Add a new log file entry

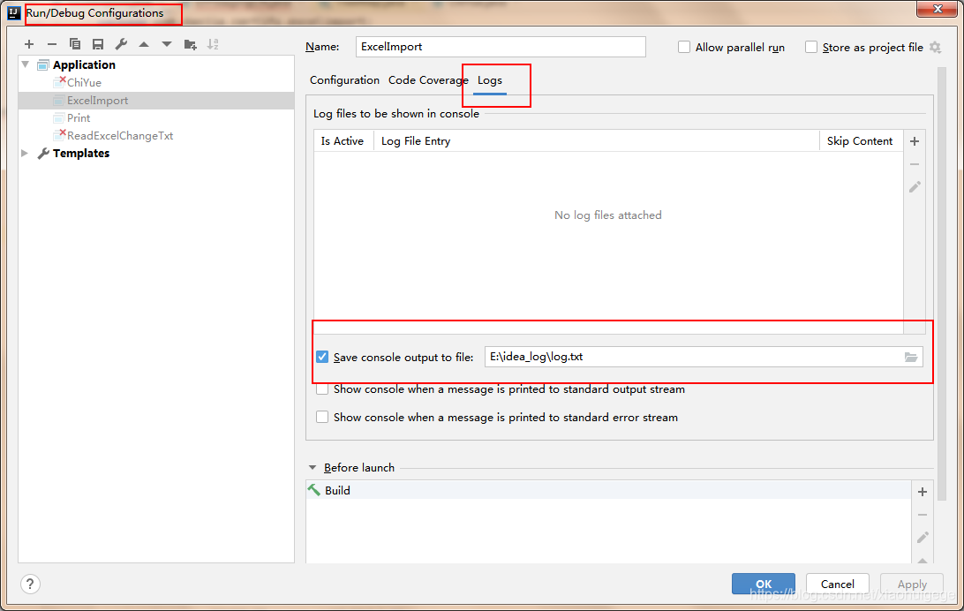[915, 140]
